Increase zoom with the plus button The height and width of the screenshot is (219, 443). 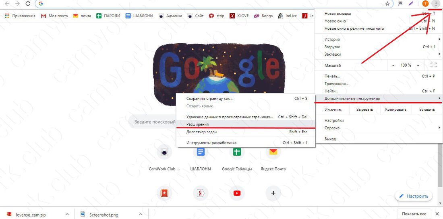tap(418, 65)
